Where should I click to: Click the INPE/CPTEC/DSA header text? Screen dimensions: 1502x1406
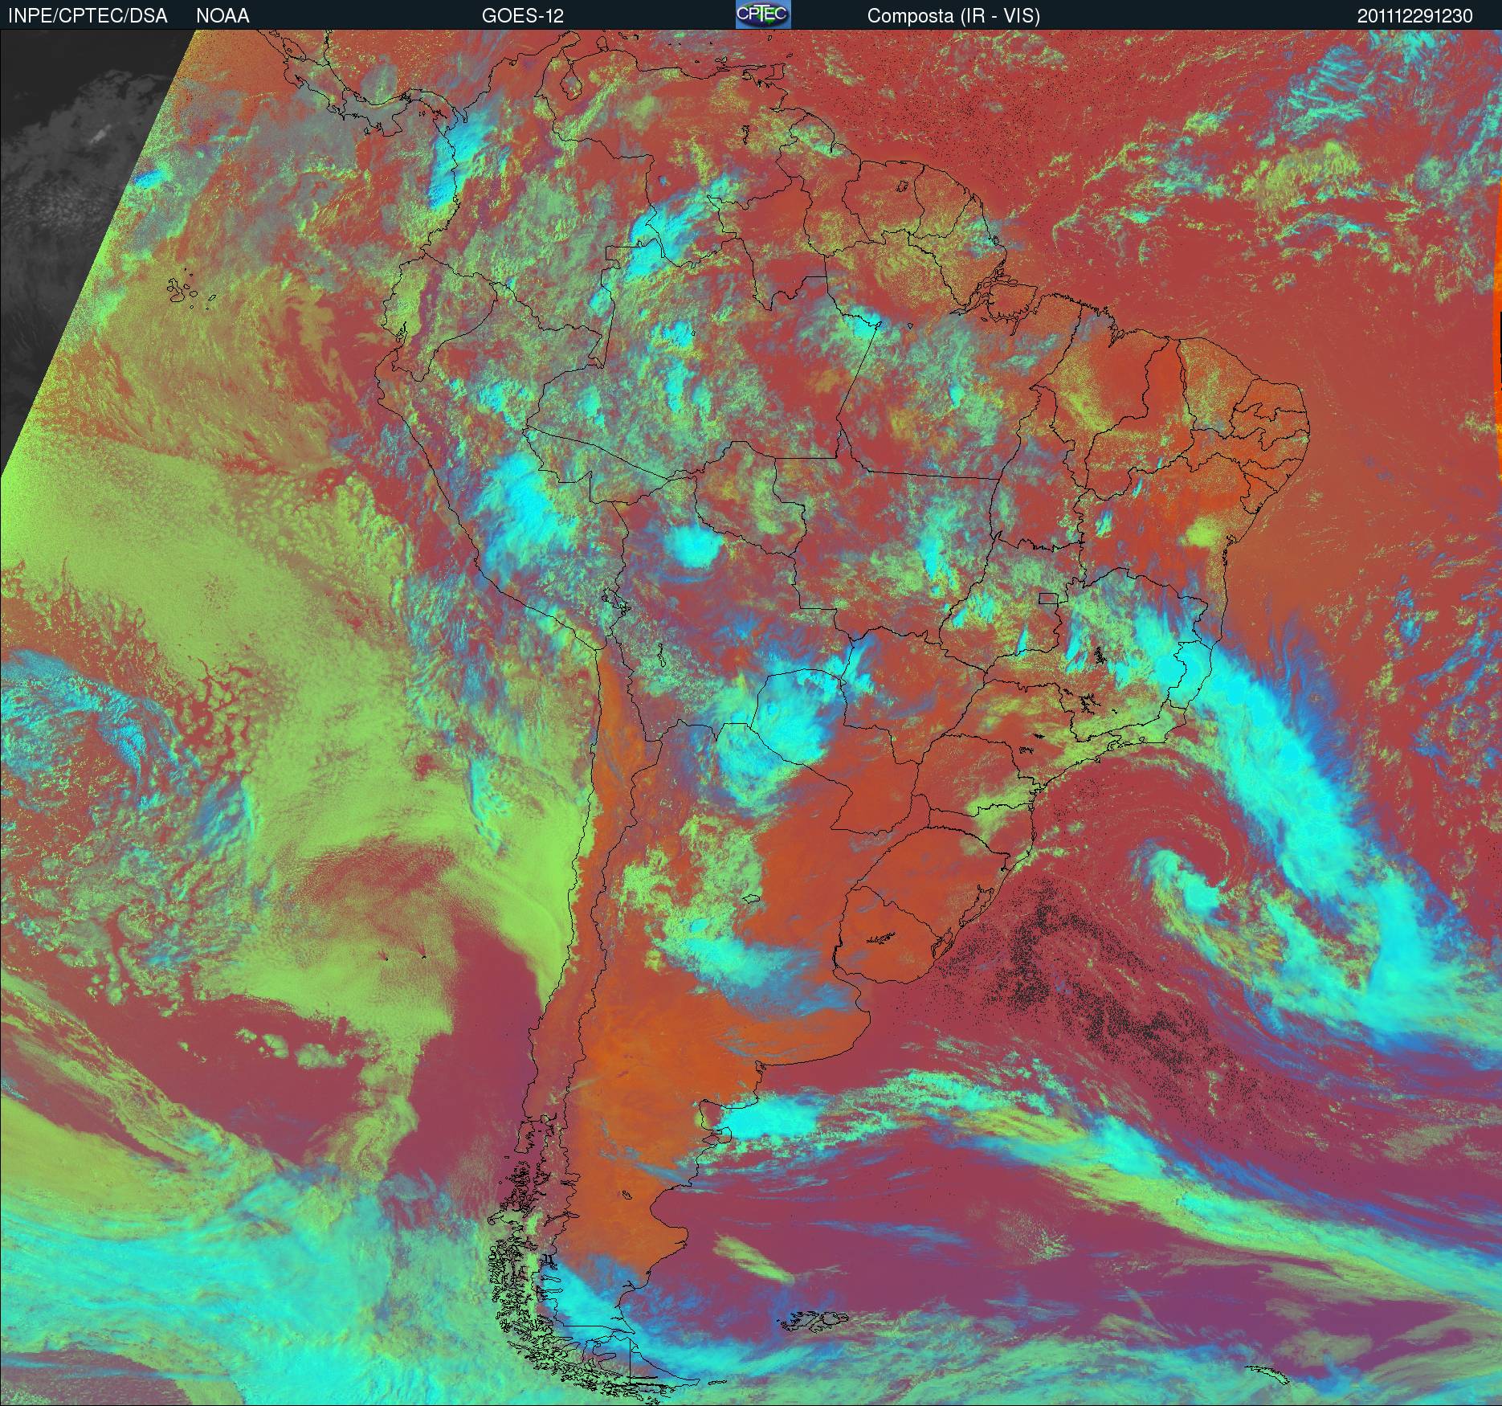tap(88, 16)
